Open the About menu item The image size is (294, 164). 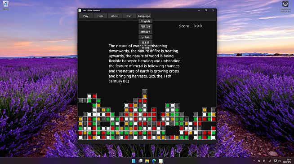point(115,16)
